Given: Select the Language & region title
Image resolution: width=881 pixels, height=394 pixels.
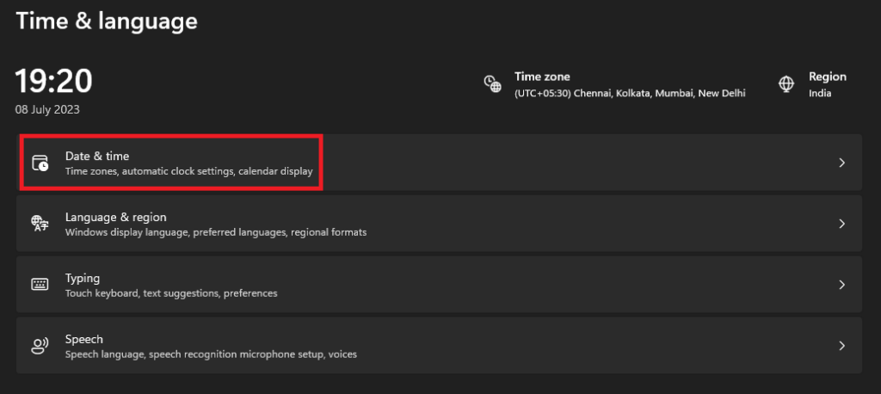Looking at the screenshot, I should pos(115,217).
